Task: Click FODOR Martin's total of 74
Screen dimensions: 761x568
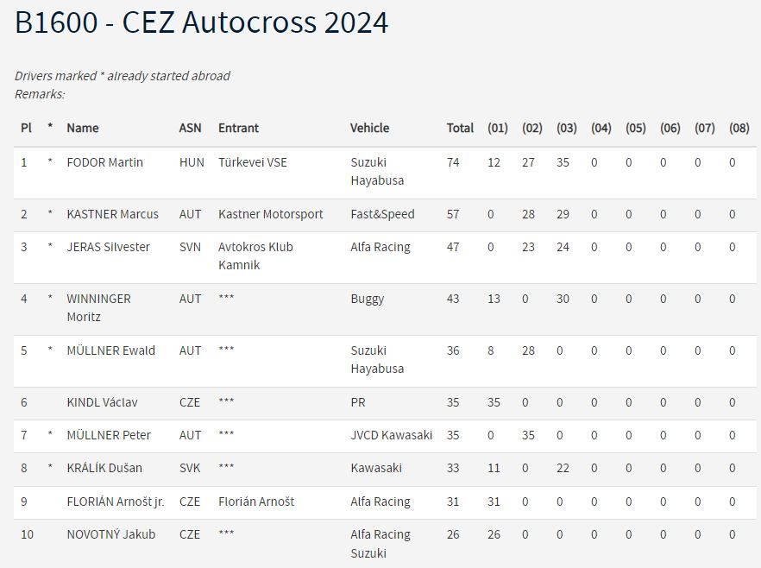Action: pos(453,162)
